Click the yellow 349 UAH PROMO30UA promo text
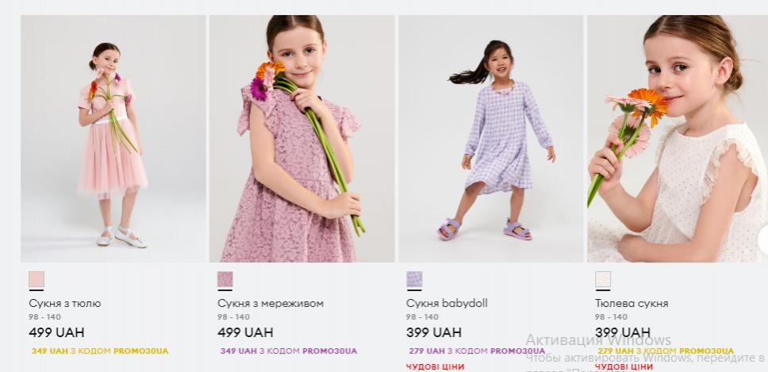Screen dimensions: 768x372 point(100,351)
